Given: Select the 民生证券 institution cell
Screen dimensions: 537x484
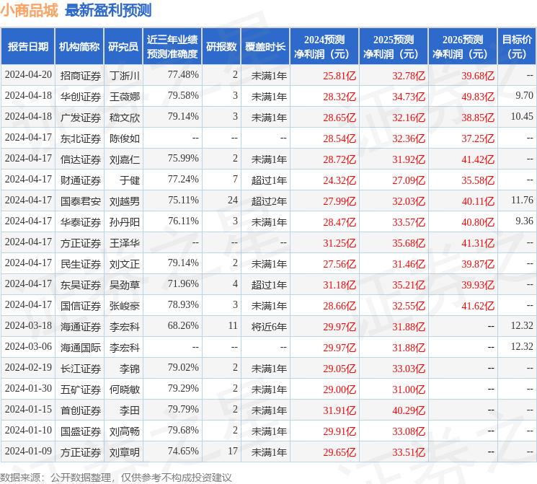Looking at the screenshot, I should (81, 264).
